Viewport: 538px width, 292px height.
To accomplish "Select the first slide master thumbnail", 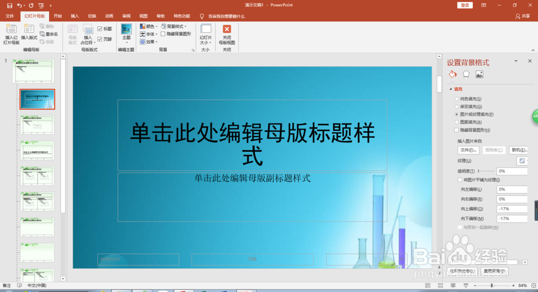I will click(33, 71).
